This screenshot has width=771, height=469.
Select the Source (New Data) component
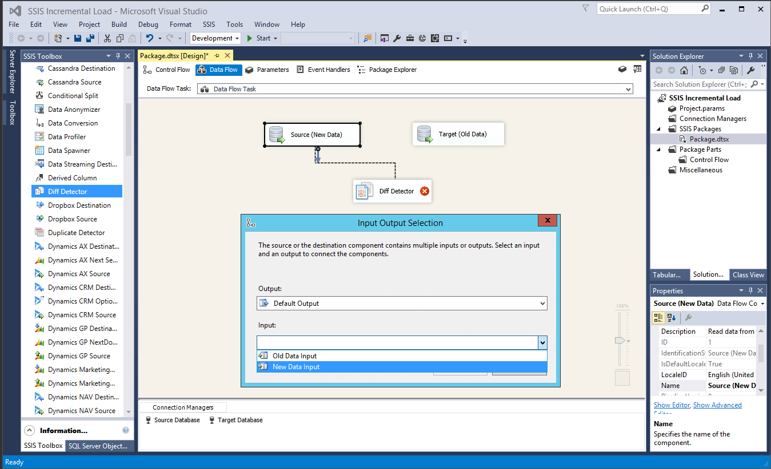pyautogui.click(x=312, y=135)
